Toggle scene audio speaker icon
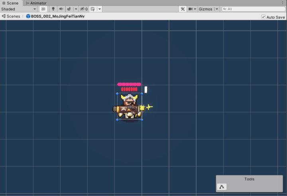The image size is (287, 196). 61,9
